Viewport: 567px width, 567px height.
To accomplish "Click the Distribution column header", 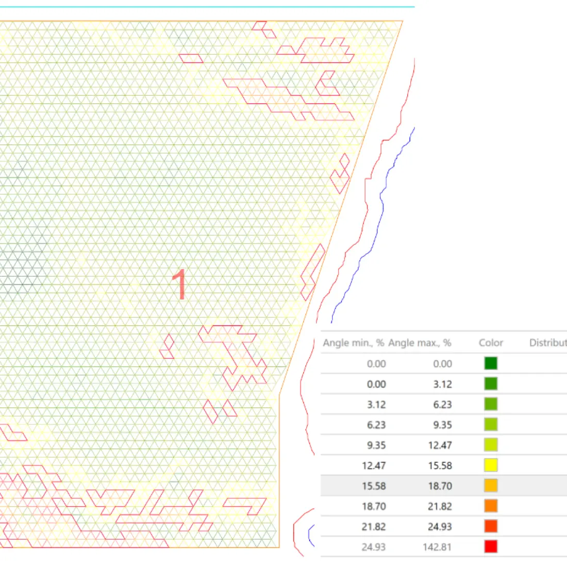I will [x=547, y=343].
